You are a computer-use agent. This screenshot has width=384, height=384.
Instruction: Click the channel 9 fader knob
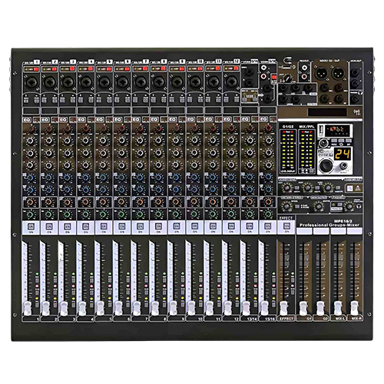click(x=173, y=308)
